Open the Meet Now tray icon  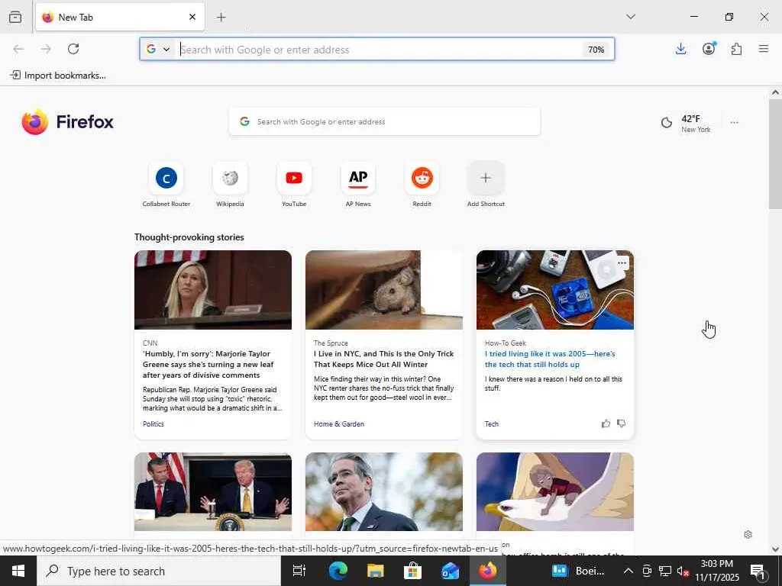tap(647, 571)
